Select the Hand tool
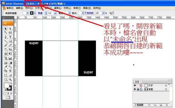This screenshot has height=108, width=175. click(x=6, y=79)
